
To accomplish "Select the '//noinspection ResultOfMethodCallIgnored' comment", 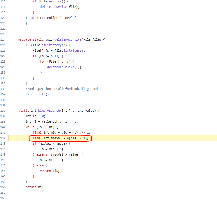I will pyautogui.click(x=61, y=89).
